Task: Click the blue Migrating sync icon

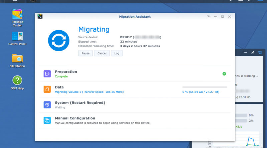Action: pyautogui.click(x=58, y=40)
